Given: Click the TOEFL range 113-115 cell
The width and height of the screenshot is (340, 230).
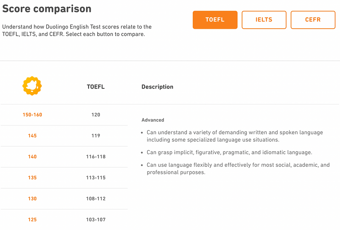Looking at the screenshot, I should (x=96, y=178).
